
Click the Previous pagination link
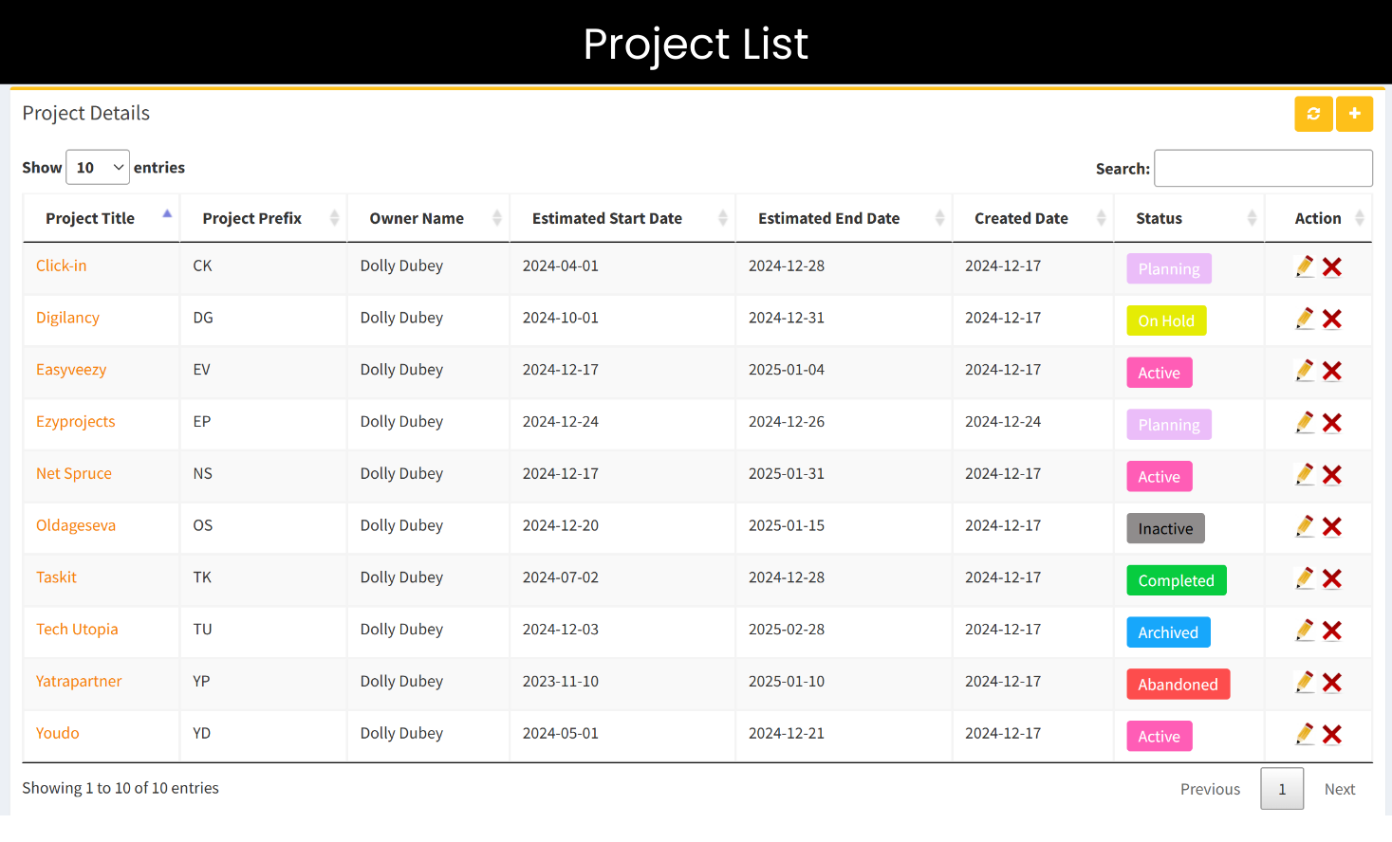[x=1210, y=788]
